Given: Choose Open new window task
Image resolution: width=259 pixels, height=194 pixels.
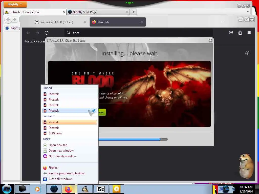Looking at the screenshot, I should [x=70, y=151].
